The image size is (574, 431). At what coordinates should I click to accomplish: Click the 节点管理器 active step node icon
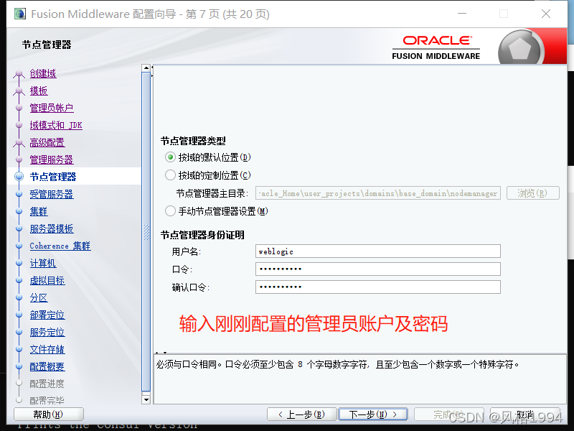pos(19,177)
